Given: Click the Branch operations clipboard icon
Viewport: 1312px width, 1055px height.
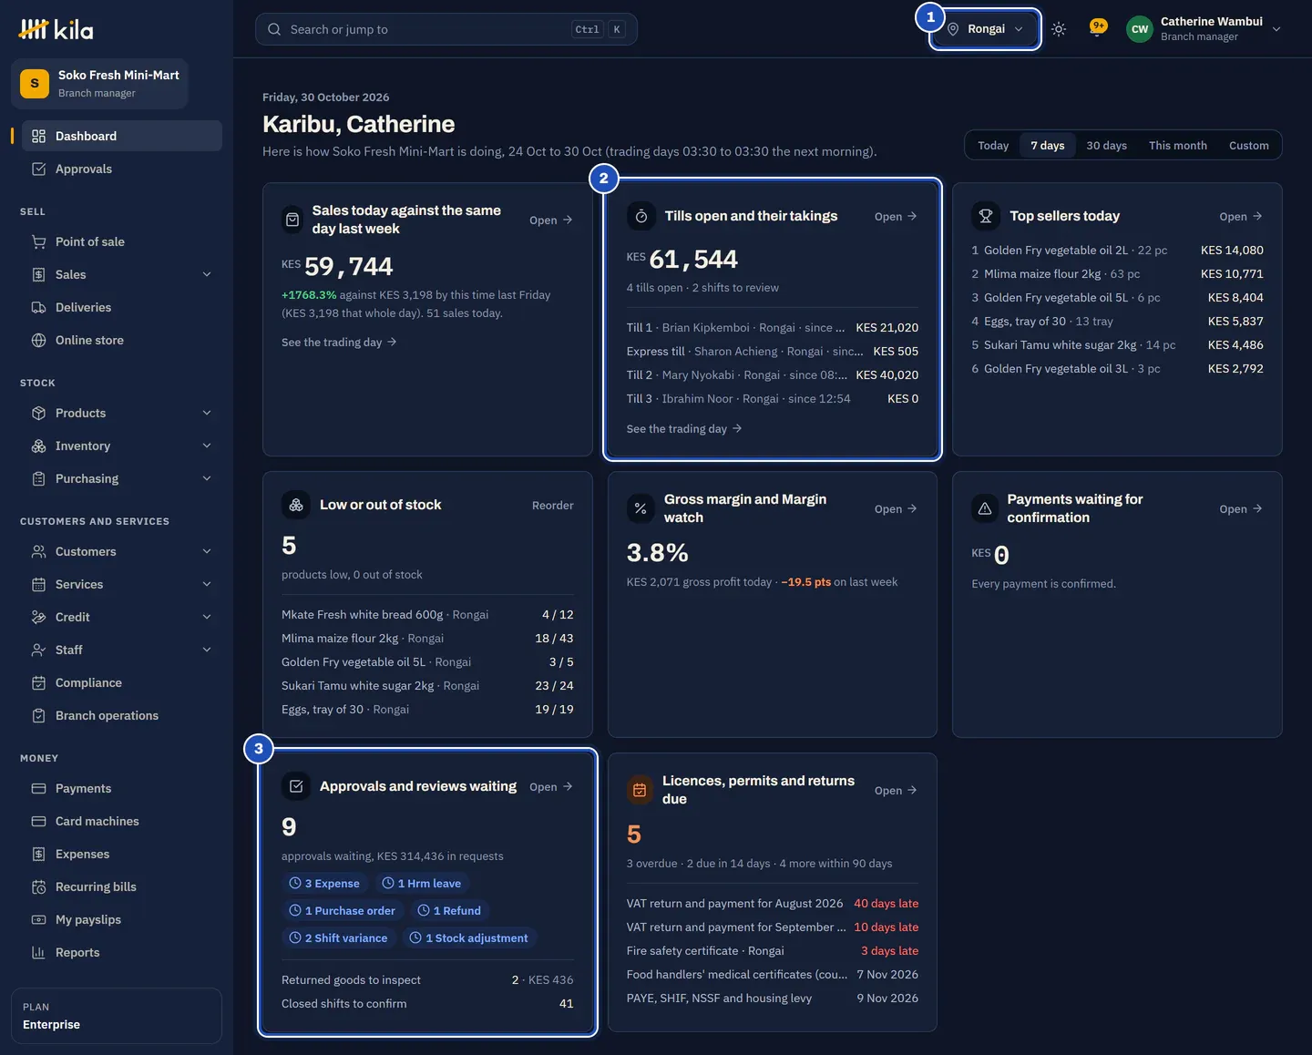Looking at the screenshot, I should tap(38, 715).
